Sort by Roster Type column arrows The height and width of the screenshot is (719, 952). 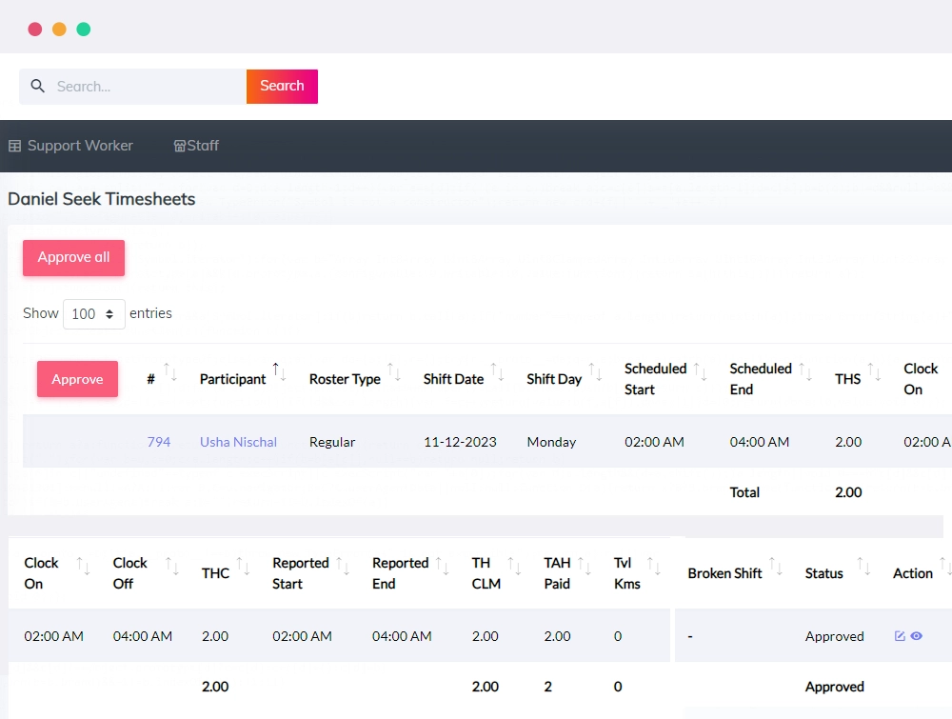[394, 372]
